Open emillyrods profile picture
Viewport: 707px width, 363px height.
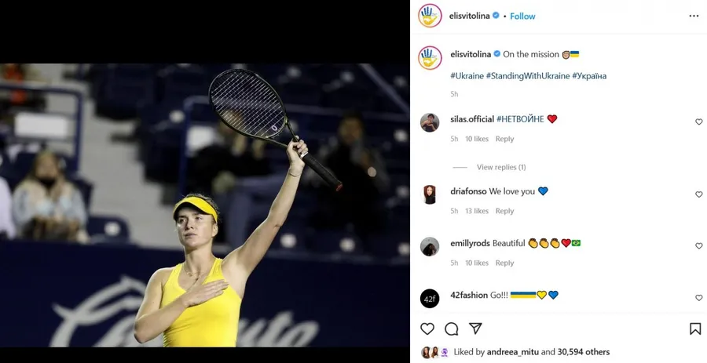430,246
